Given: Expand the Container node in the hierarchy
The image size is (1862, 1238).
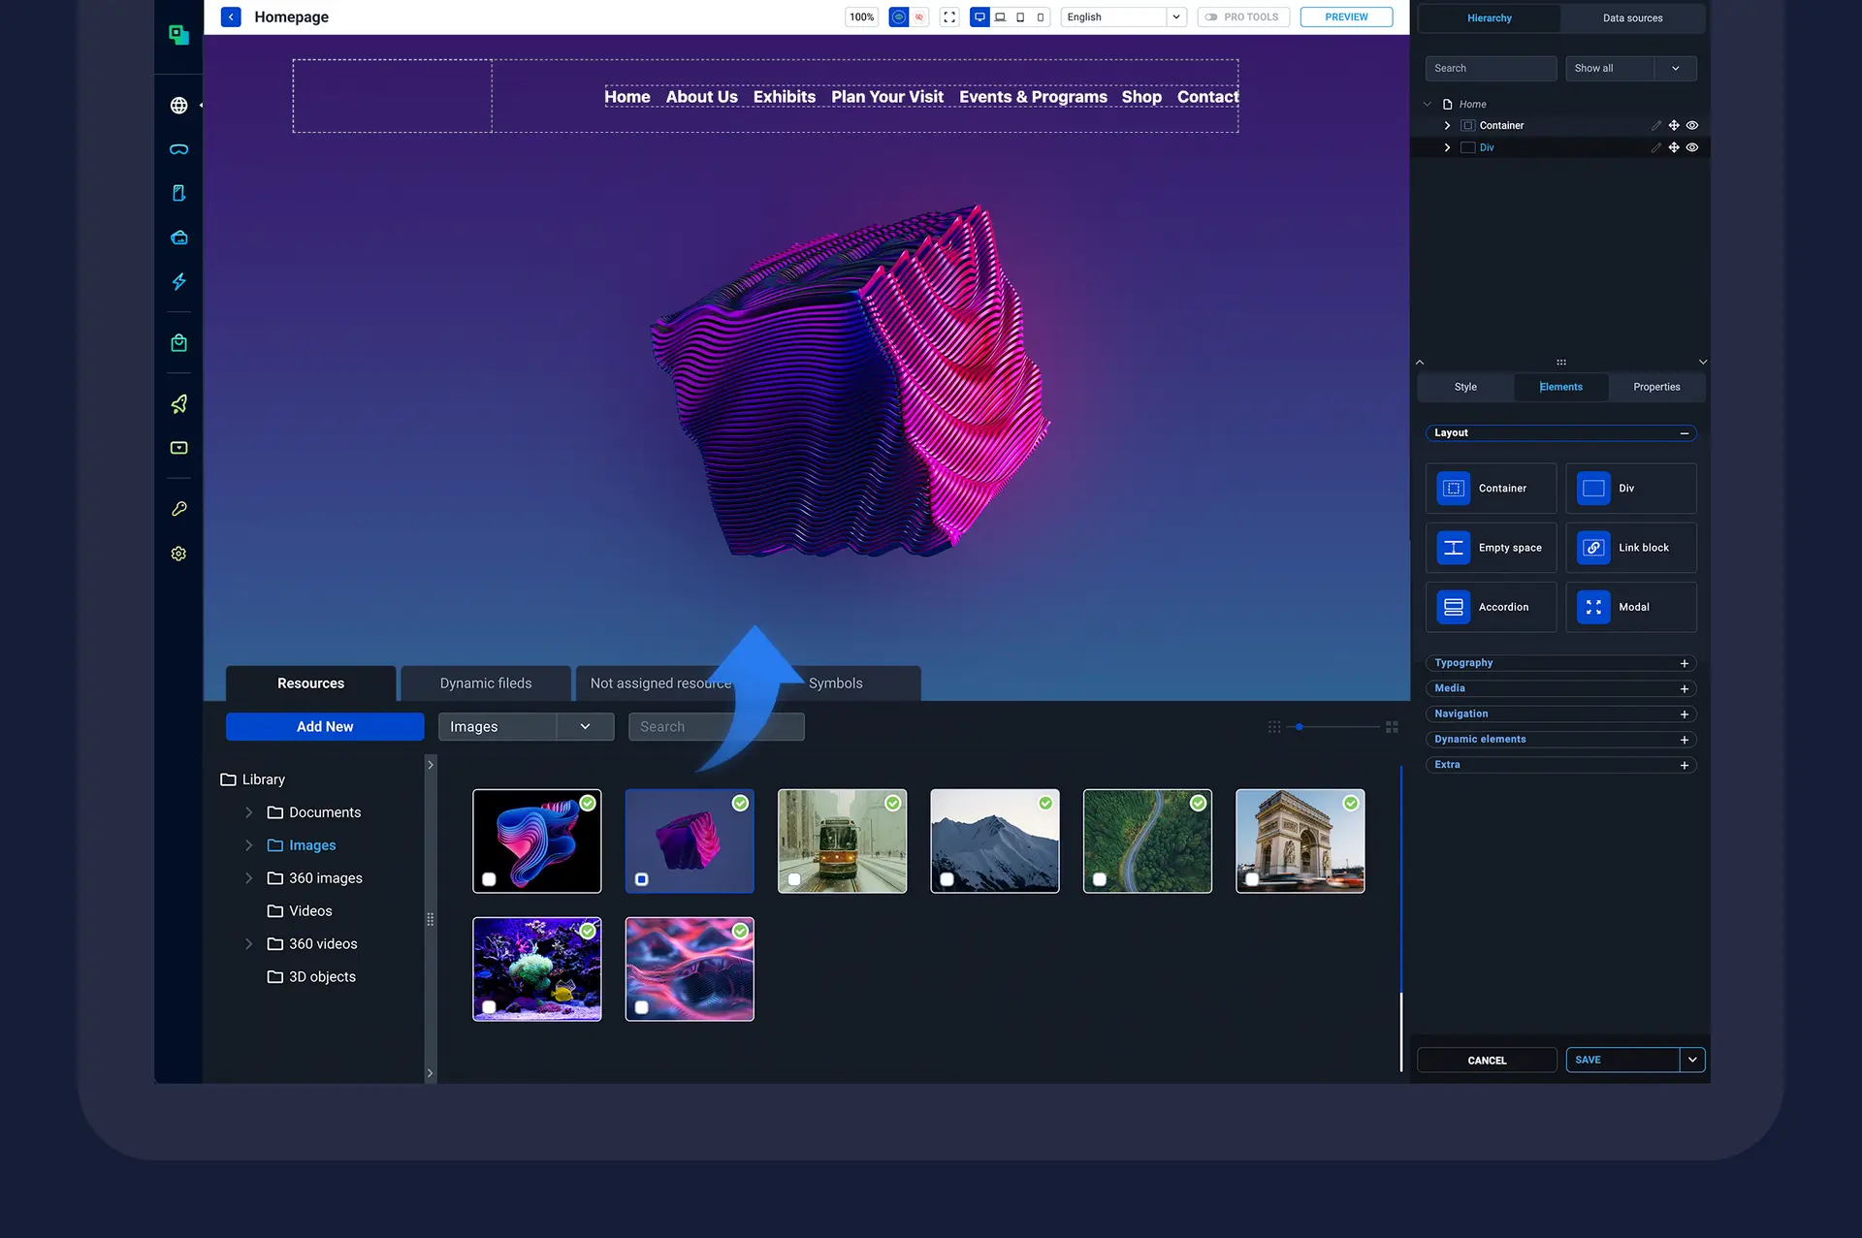Looking at the screenshot, I should 1446,125.
